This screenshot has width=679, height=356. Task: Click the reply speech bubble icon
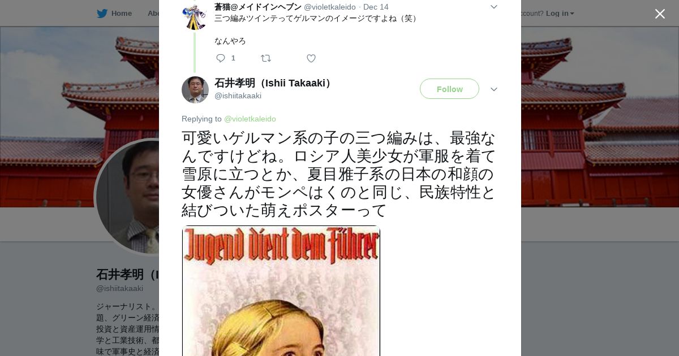coord(221,58)
